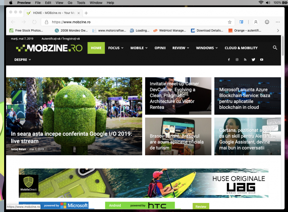Image resolution: width=288 pixels, height=212 pixels.
Task: Click the UAG Huse Originale banner ad
Action: coord(144,183)
